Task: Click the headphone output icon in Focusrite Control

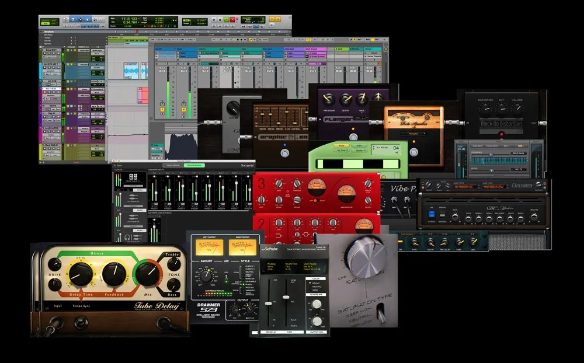Action: coord(127,238)
